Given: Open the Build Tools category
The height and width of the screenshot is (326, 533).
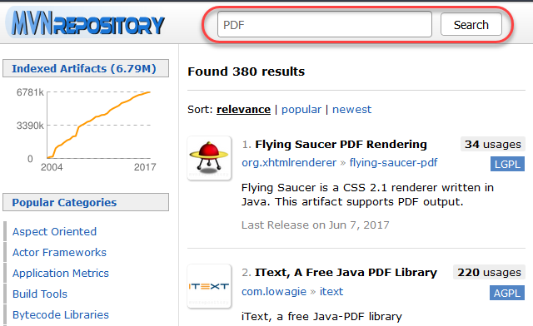Looking at the screenshot, I should tap(40, 294).
